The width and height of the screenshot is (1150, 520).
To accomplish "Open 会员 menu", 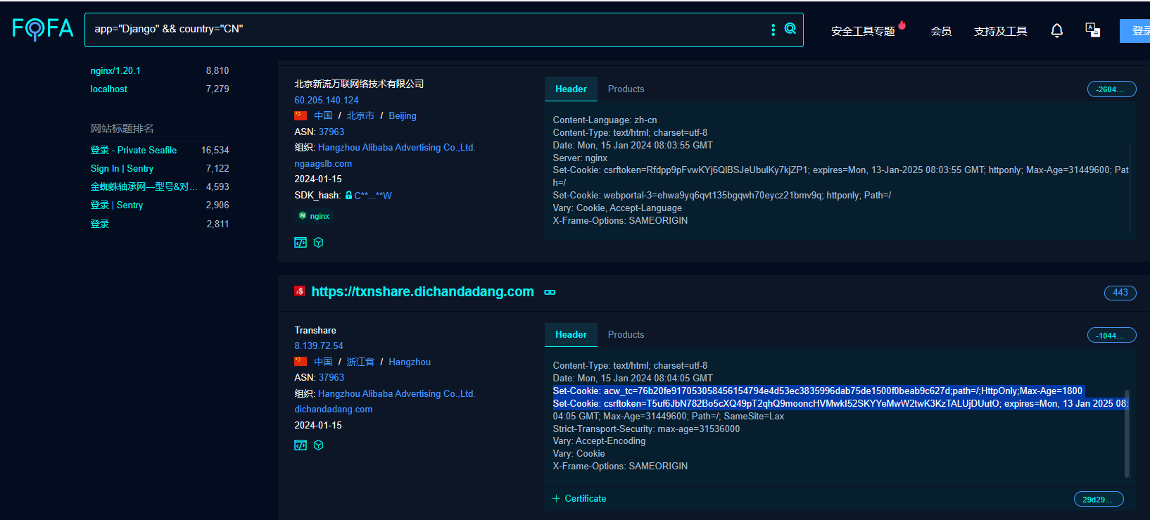I will pyautogui.click(x=941, y=31).
